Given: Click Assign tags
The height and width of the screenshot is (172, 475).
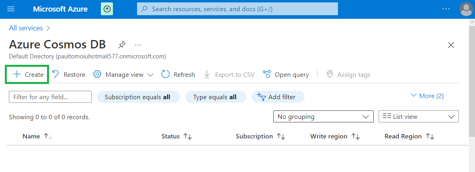Looking at the screenshot, I should [x=348, y=74].
